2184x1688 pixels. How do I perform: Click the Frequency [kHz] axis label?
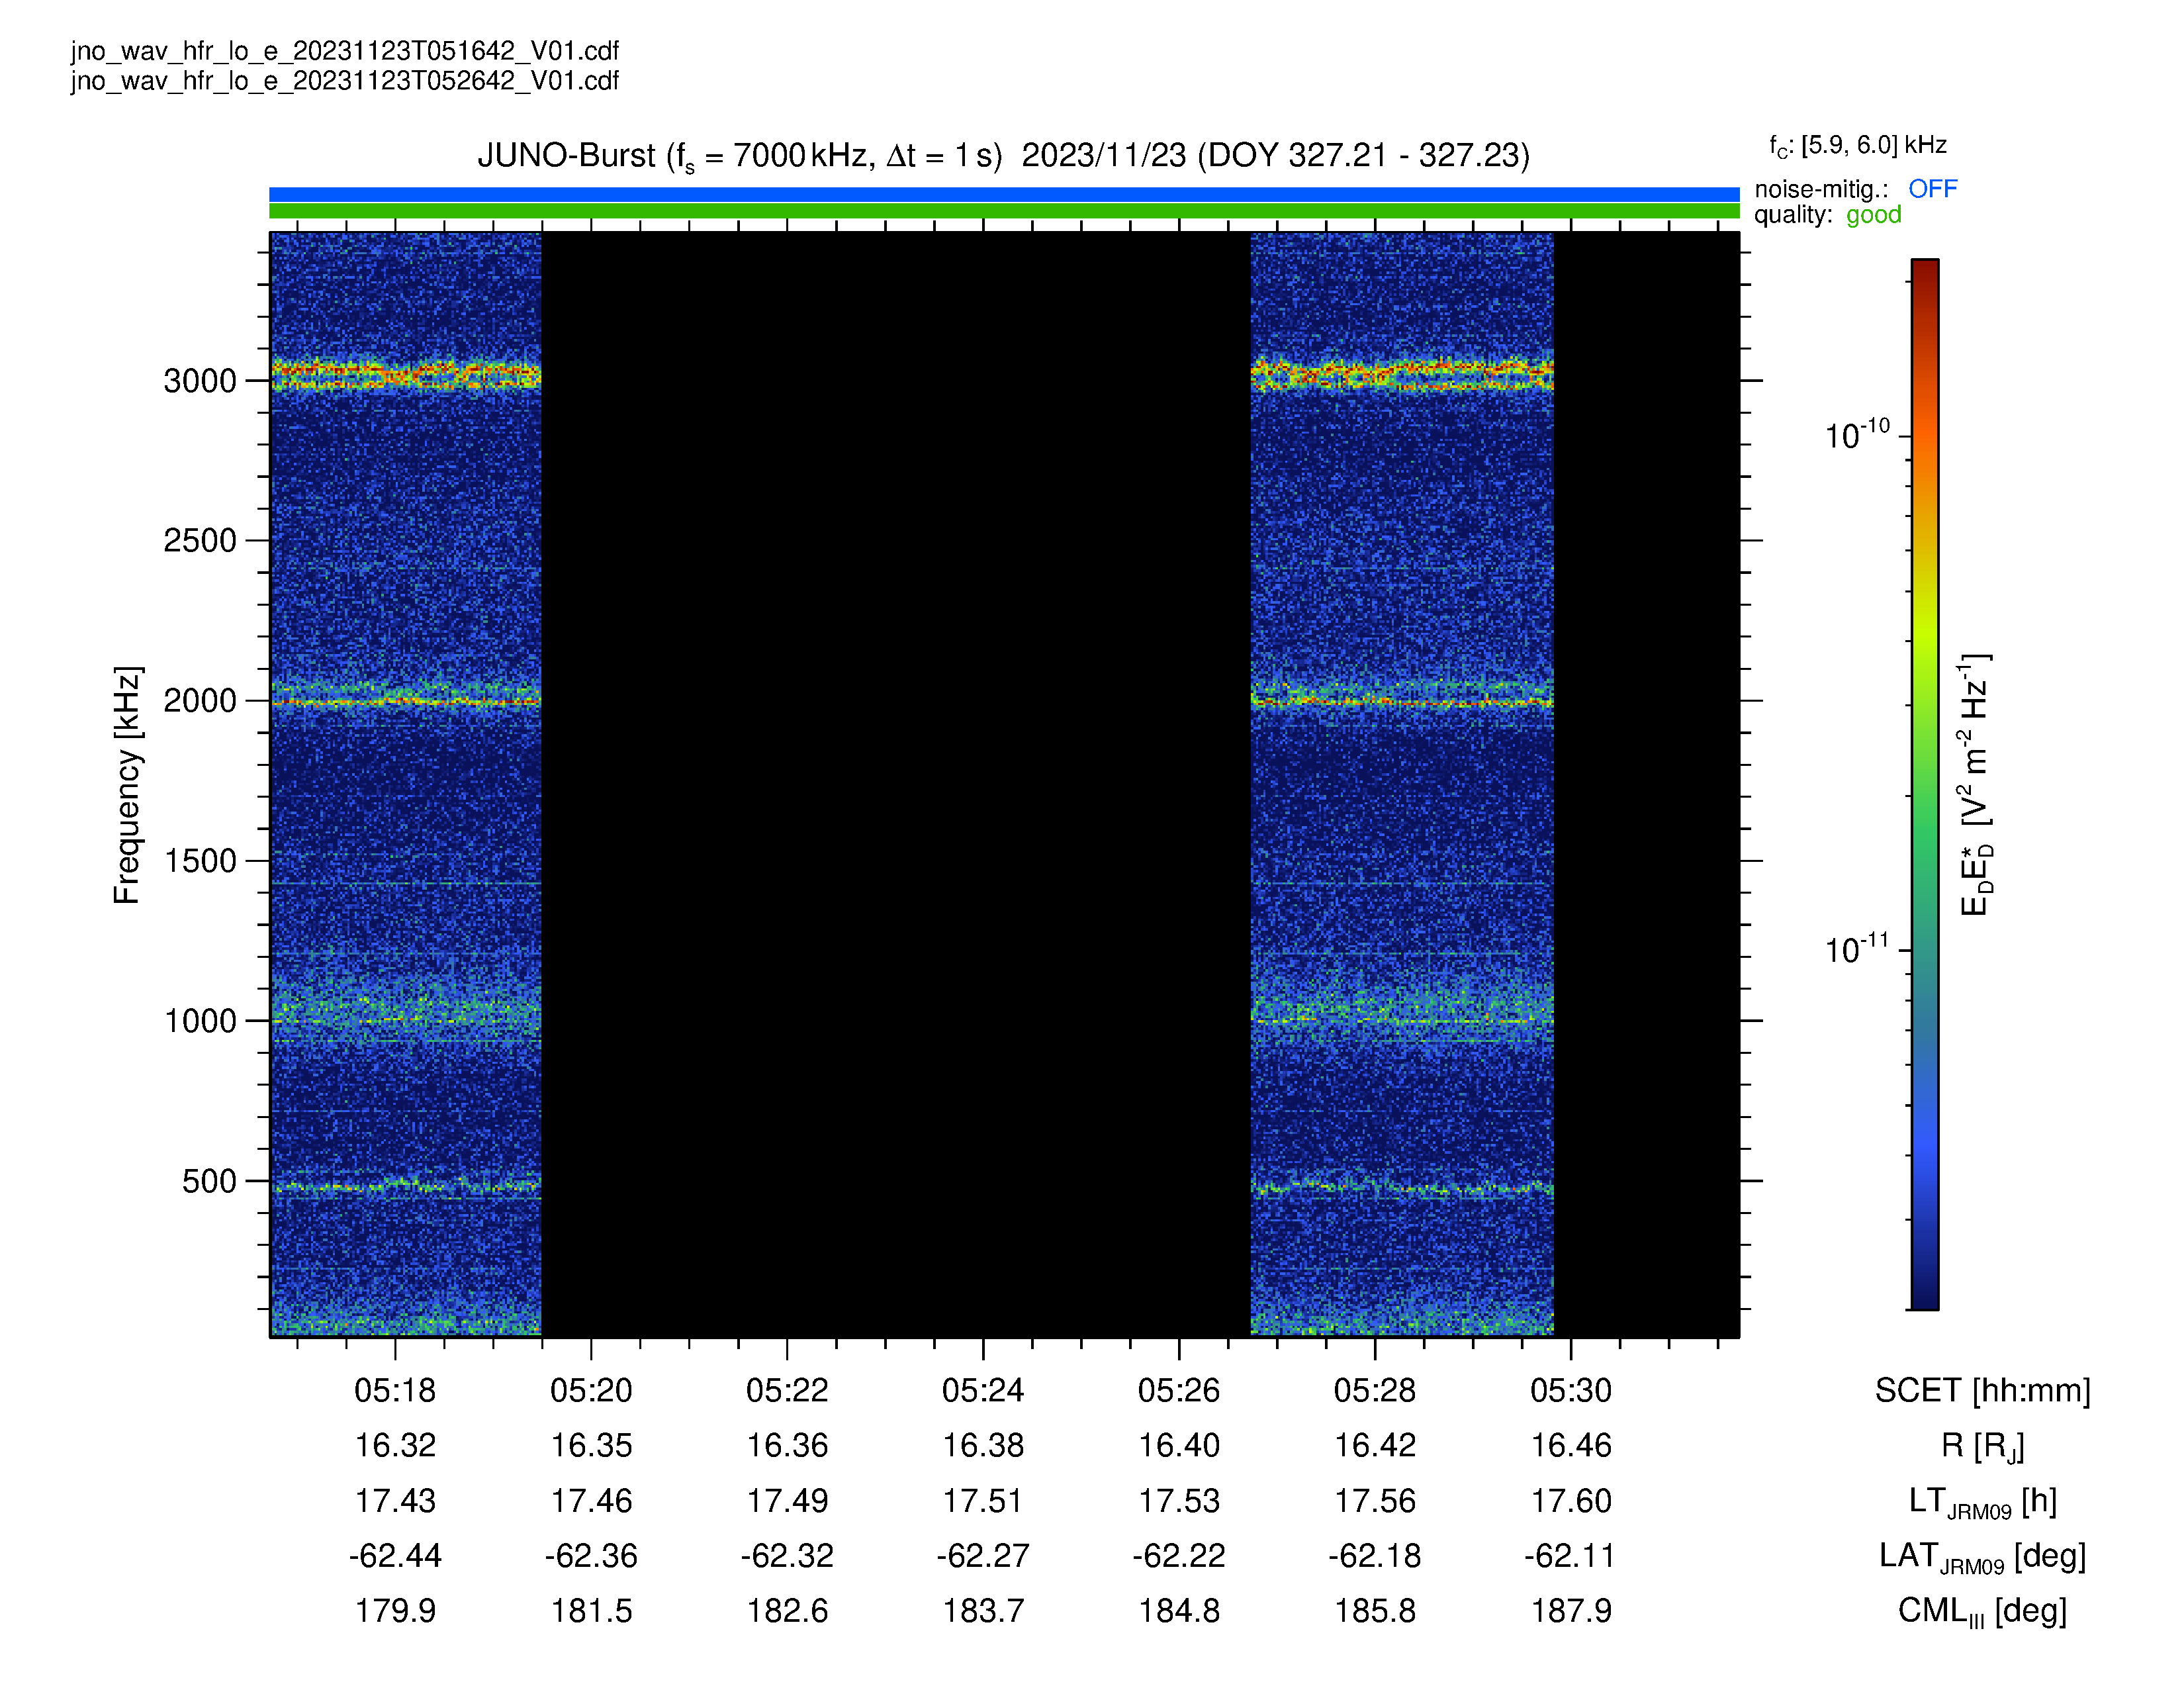[127, 785]
